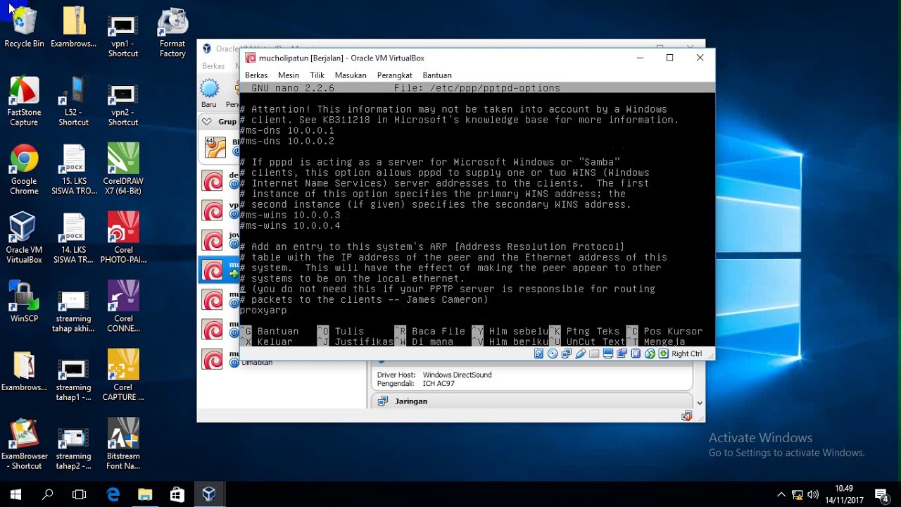The height and width of the screenshot is (507, 901).
Task: Open taskbar search magnifier
Action: pos(48,494)
